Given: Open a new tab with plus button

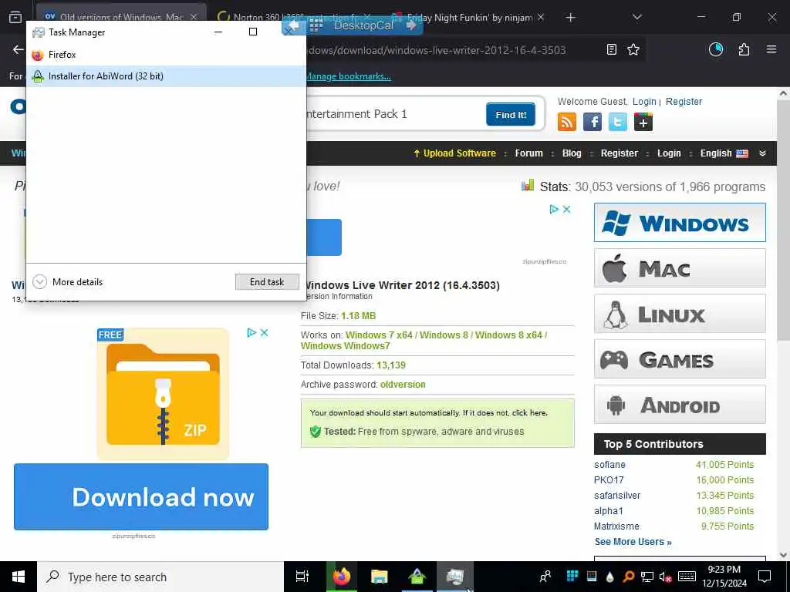Looking at the screenshot, I should pyautogui.click(x=570, y=18).
